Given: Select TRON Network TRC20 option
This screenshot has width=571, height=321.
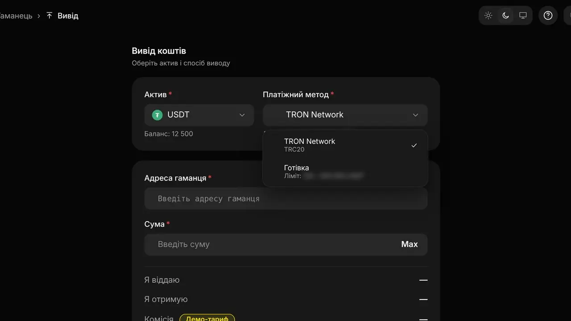Looking at the screenshot, I should click(345, 145).
